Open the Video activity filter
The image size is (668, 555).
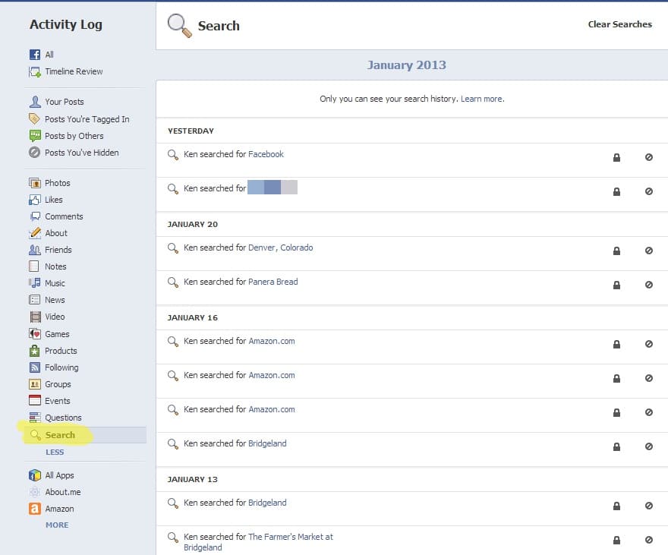pos(47,317)
